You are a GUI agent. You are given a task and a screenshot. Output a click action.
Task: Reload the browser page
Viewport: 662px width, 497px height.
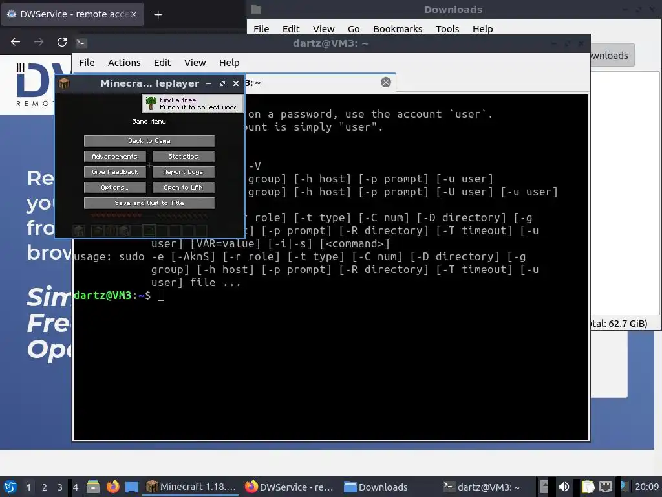[62, 42]
